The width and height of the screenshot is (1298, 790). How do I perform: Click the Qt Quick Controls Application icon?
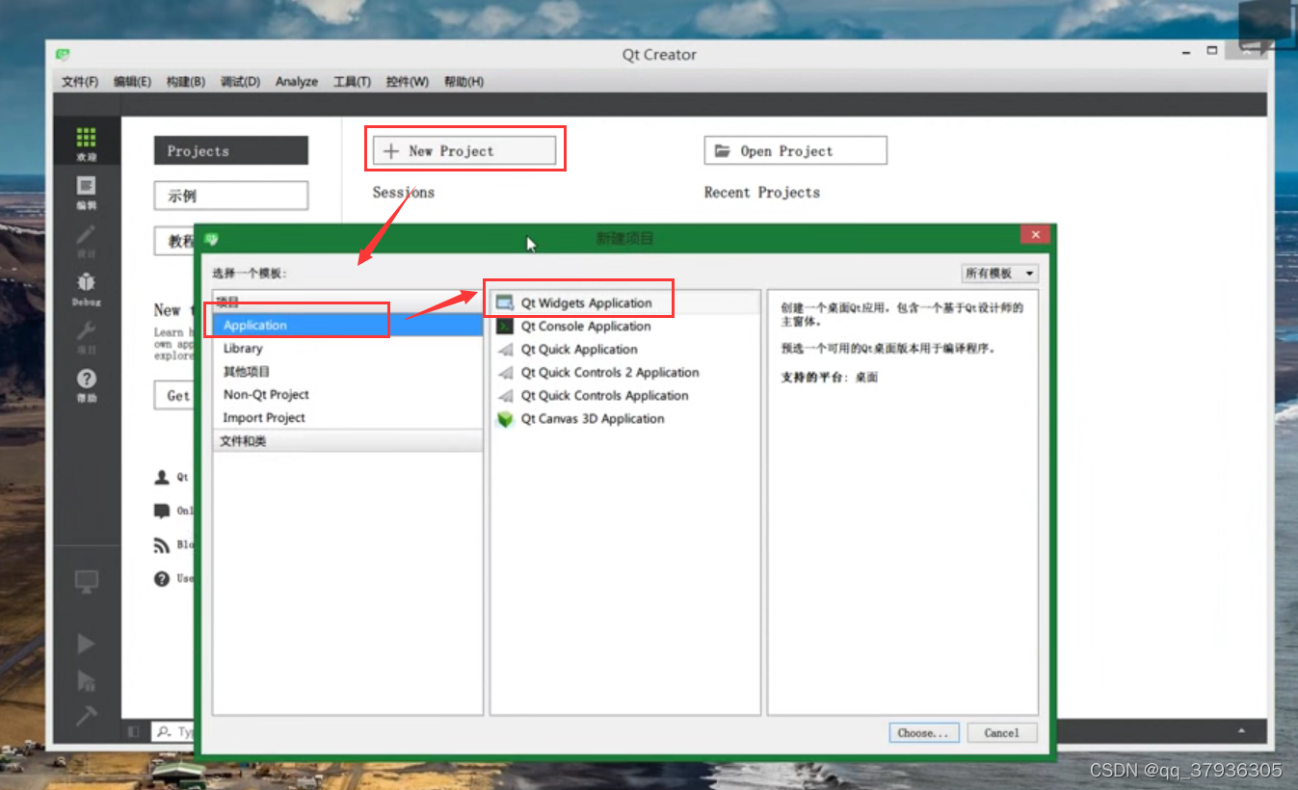(505, 395)
